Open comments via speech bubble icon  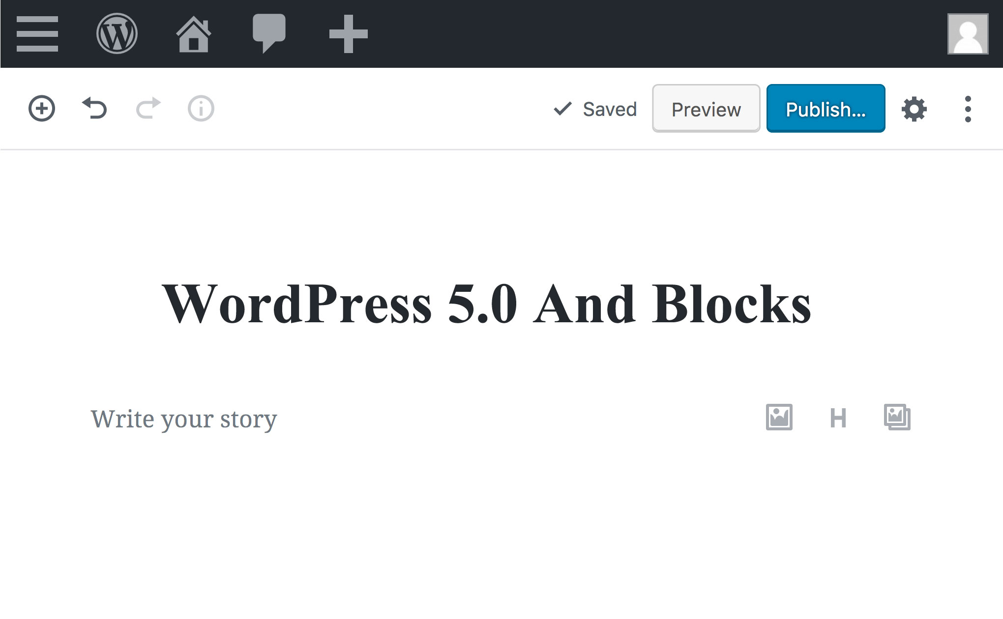[x=269, y=33]
